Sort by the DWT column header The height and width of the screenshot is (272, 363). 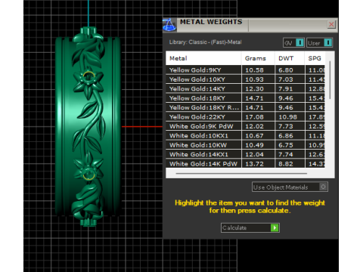tap(290, 58)
